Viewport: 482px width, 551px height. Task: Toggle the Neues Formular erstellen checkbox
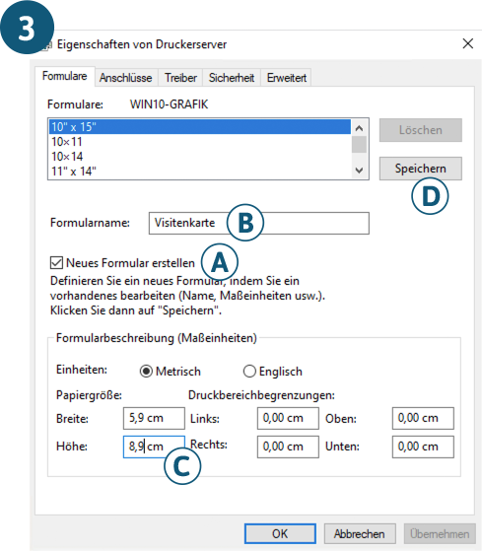click(x=56, y=262)
